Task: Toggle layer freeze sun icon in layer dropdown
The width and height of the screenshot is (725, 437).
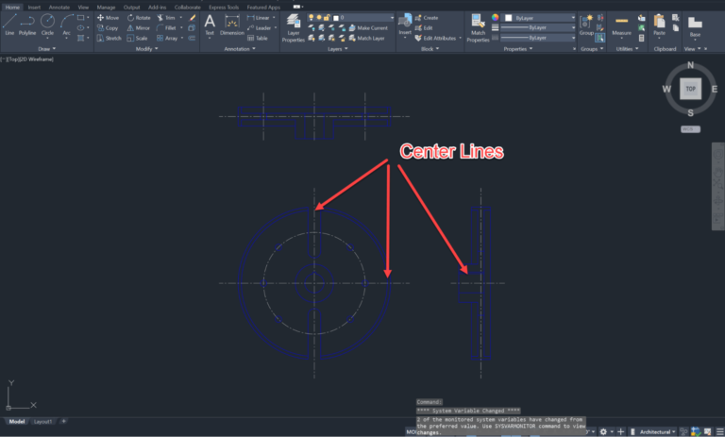Action: point(319,18)
